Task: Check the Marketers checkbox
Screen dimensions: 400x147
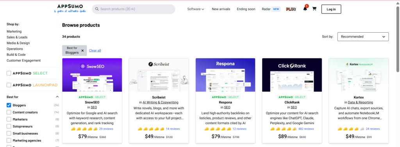Action: (x=9, y=119)
